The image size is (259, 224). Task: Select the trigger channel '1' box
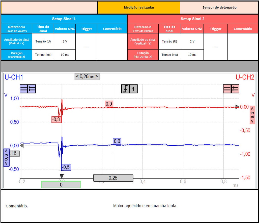tap(133, 89)
